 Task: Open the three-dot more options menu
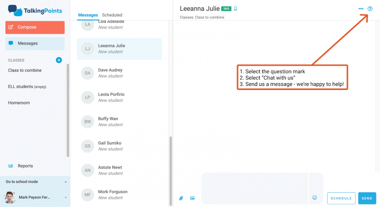(361, 9)
